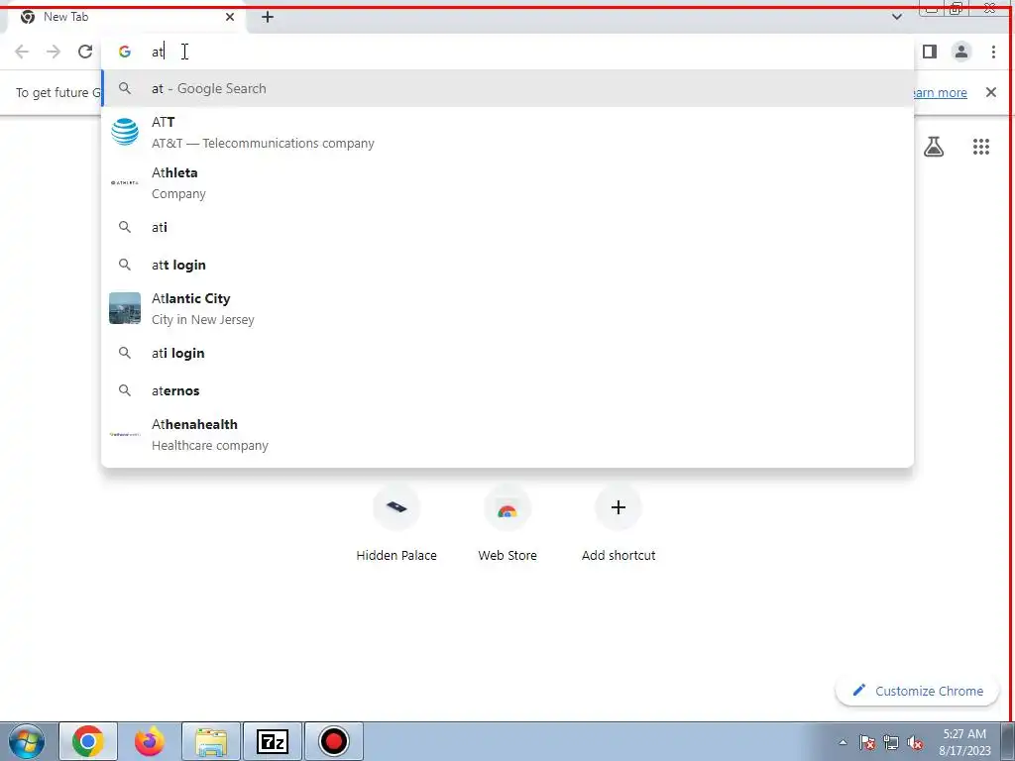The width and height of the screenshot is (1015, 761).
Task: Click the muted volume tray icon
Action: pos(915,742)
